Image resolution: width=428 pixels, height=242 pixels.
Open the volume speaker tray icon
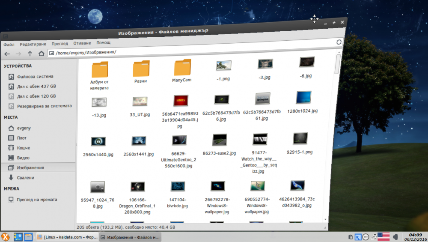click(395, 237)
